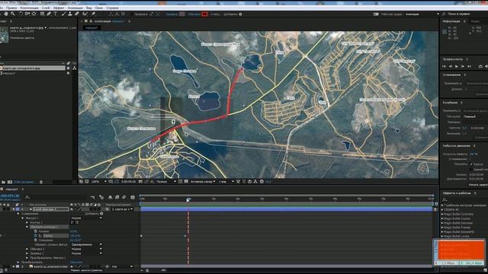
Task: Step forward one frame in Preview panel
Action: coord(463,66)
